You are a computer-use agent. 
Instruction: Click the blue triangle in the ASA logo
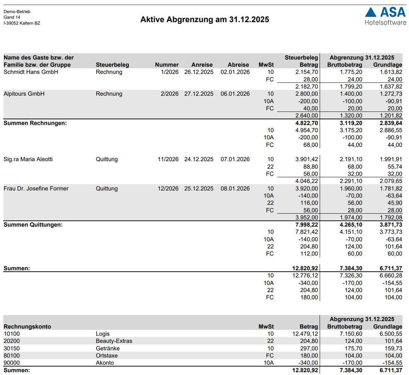pyautogui.click(x=371, y=12)
